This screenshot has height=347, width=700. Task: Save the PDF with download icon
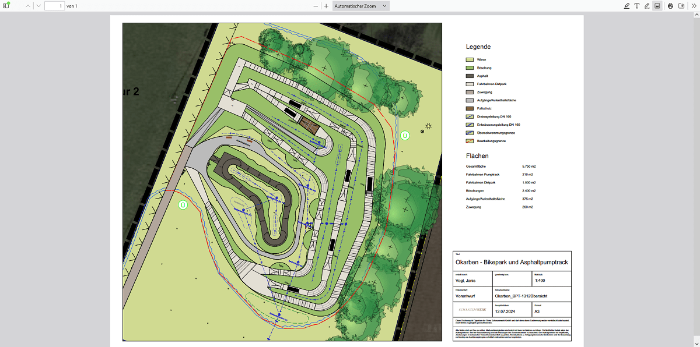[681, 6]
